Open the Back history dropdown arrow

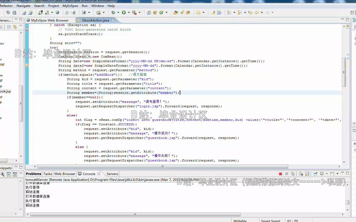(x=262, y=12)
